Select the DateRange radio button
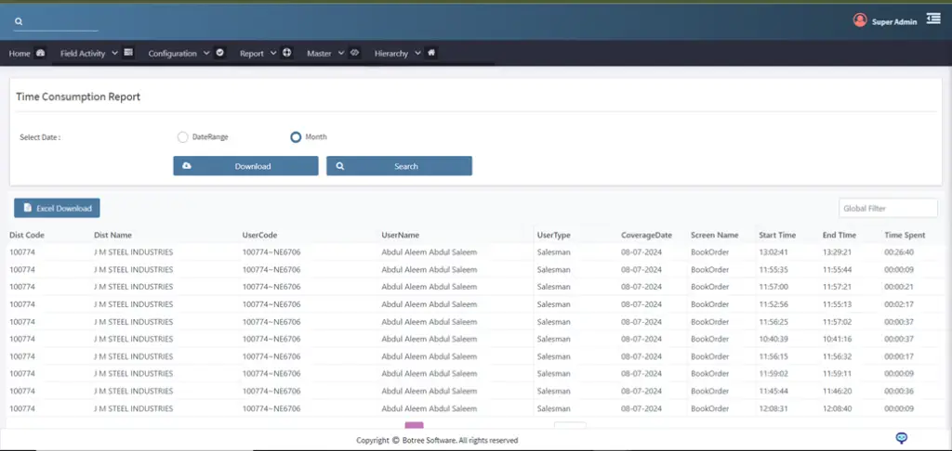This screenshot has height=451, width=952. [183, 137]
